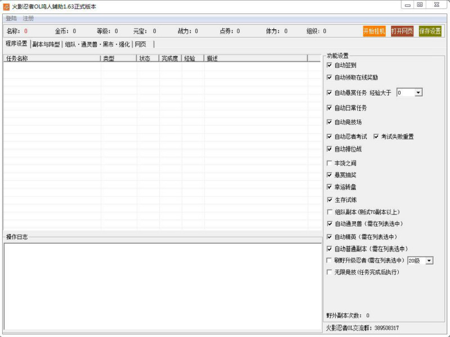Viewport: 450px width, 337px height.
Task: Toggle 考试失败重置 checkbox
Action: click(x=376, y=136)
